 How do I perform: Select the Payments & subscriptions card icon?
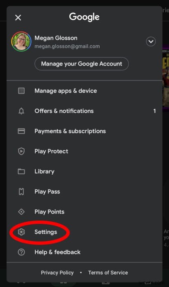coord(21,131)
